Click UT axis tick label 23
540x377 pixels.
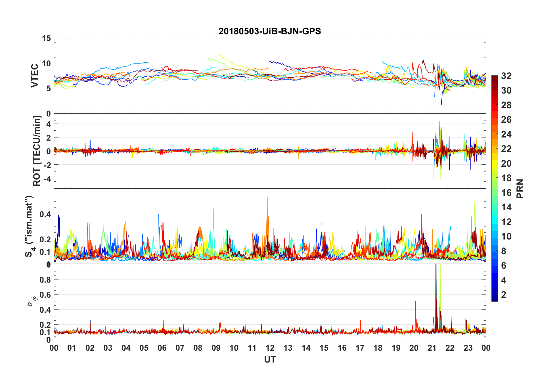(x=468, y=348)
